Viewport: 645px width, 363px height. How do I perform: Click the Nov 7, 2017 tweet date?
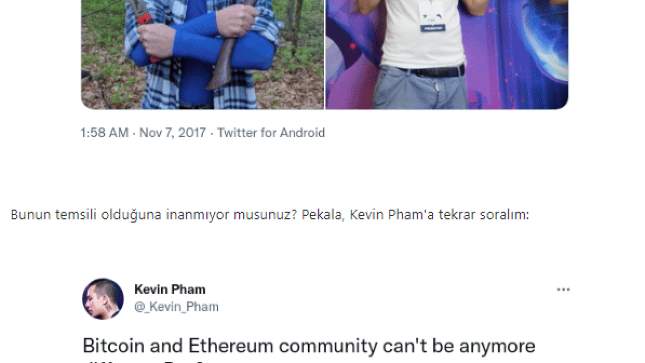[173, 133]
